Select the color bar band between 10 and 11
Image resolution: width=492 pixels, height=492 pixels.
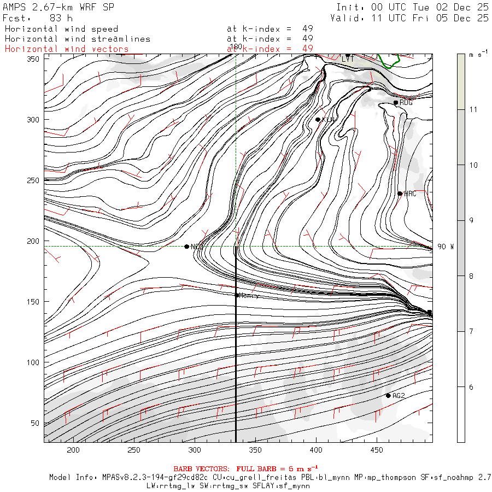461,137
